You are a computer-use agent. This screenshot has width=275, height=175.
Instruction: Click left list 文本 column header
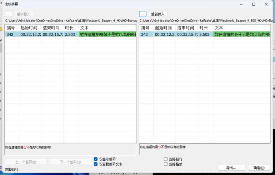pyautogui.click(x=107, y=28)
